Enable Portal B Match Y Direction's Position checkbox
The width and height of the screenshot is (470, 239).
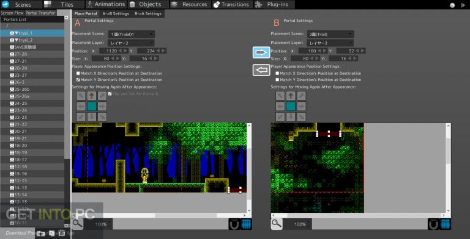click(277, 80)
